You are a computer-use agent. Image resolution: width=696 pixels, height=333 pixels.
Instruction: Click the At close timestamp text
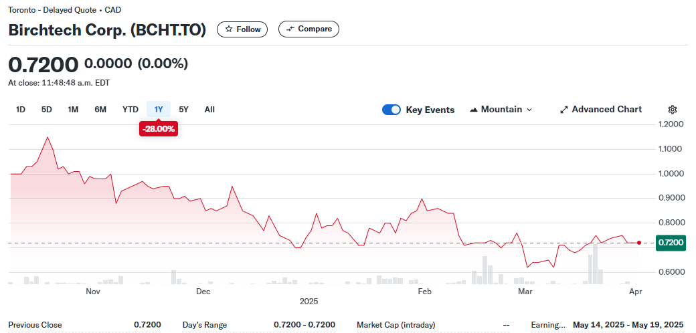click(59, 82)
